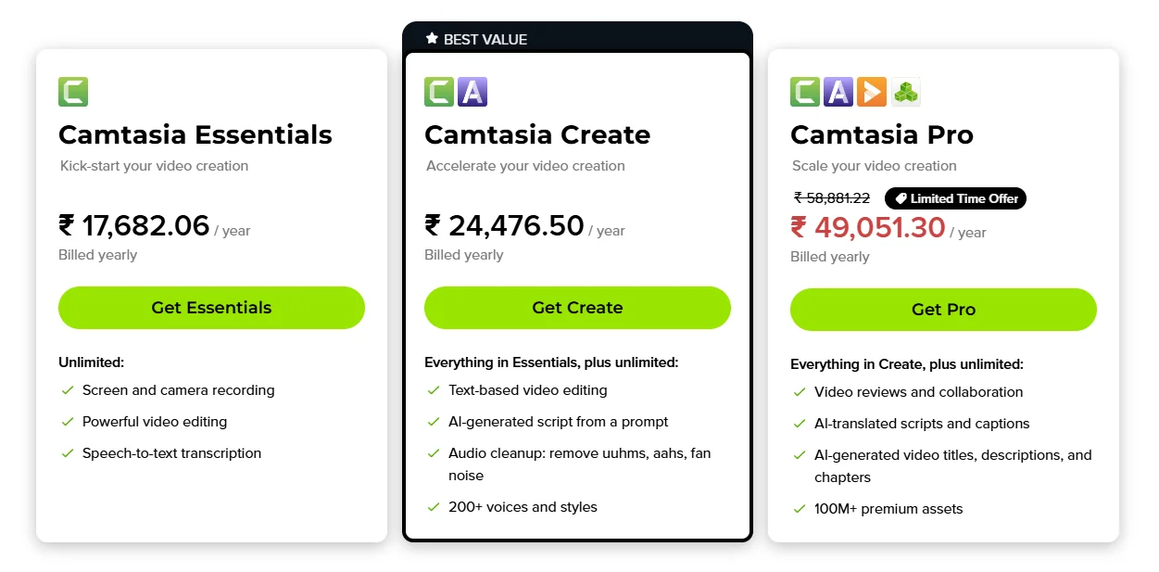Click the purple Audiate icon on Create card
The width and height of the screenshot is (1159, 572).
point(472,92)
